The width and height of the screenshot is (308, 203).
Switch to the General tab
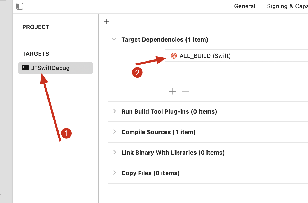click(245, 6)
